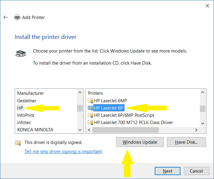This screenshot has width=214, height=179.
Task: Select KONICA MINOLTA manufacturer
Action: [35, 130]
